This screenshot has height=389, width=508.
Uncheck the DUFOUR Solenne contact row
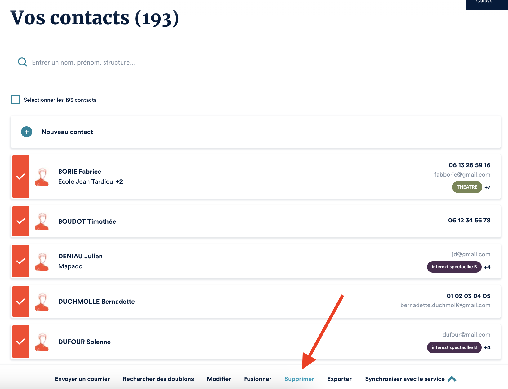click(20, 342)
